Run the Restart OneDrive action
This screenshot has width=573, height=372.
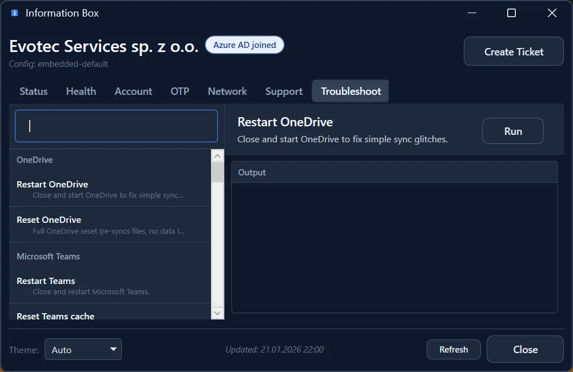pyautogui.click(x=513, y=131)
